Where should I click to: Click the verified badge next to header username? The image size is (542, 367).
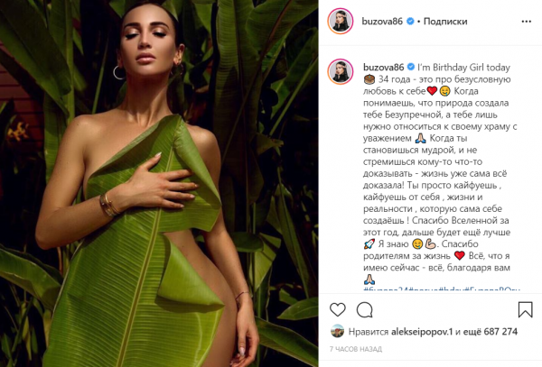pos(410,22)
